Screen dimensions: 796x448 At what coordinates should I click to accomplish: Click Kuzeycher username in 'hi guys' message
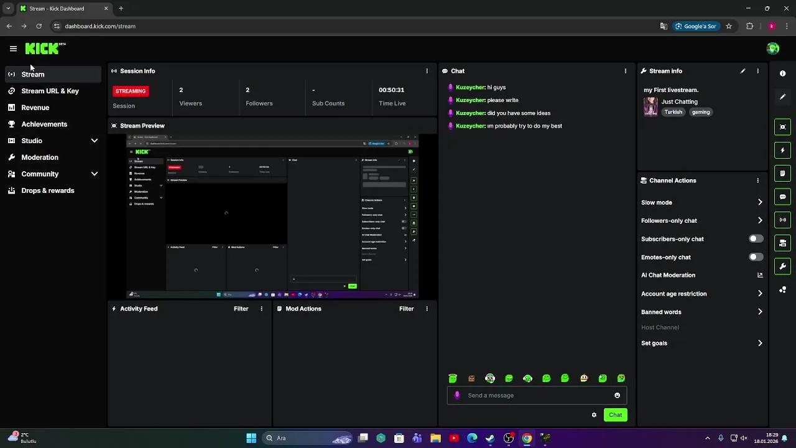click(x=470, y=88)
